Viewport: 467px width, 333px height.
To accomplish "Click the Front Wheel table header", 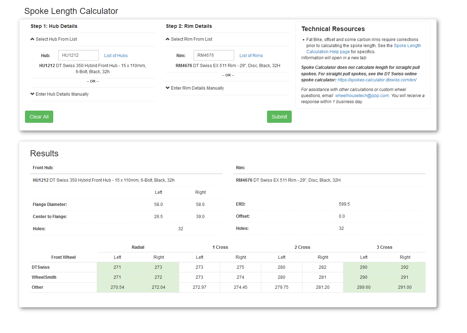I will pyautogui.click(x=64, y=257).
